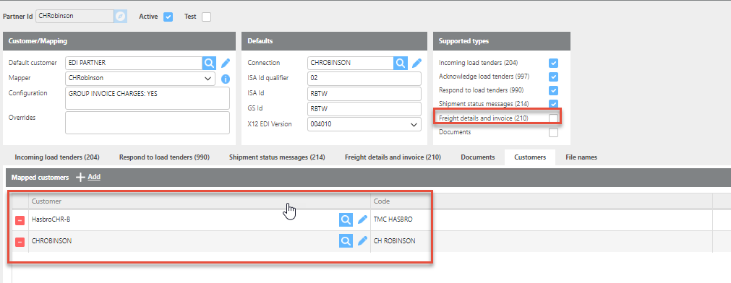The width and height of the screenshot is (731, 283).
Task: Focus the Overrides text area
Action: pos(148,123)
